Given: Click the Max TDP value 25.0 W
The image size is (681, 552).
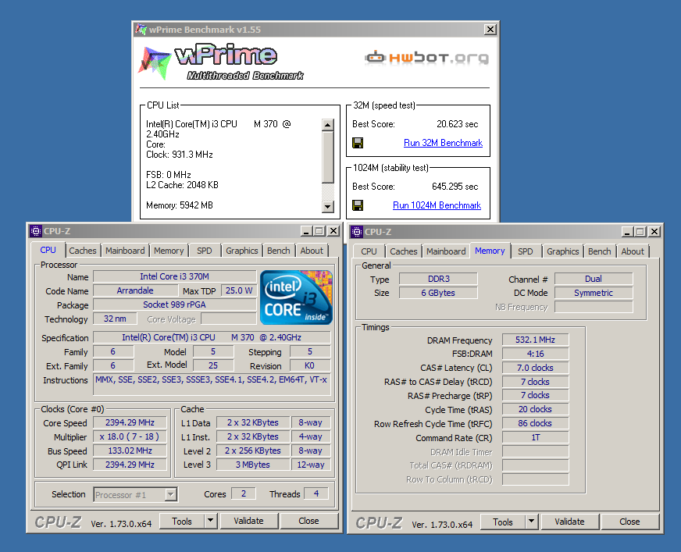Looking at the screenshot, I should pyautogui.click(x=239, y=290).
